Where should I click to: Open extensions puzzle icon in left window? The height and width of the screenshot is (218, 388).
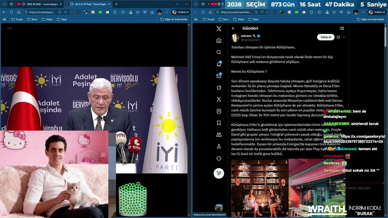point(115,12)
